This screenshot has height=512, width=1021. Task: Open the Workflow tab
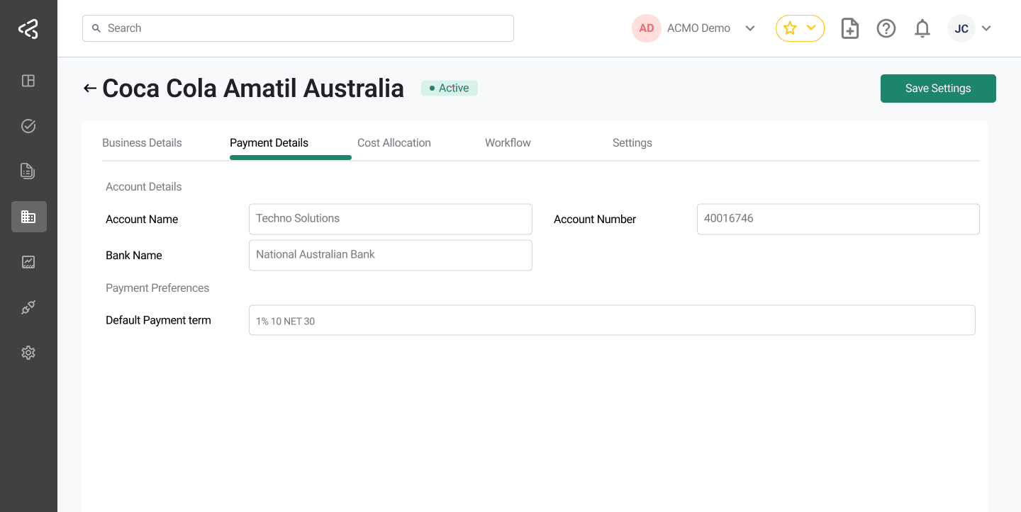pyautogui.click(x=508, y=142)
